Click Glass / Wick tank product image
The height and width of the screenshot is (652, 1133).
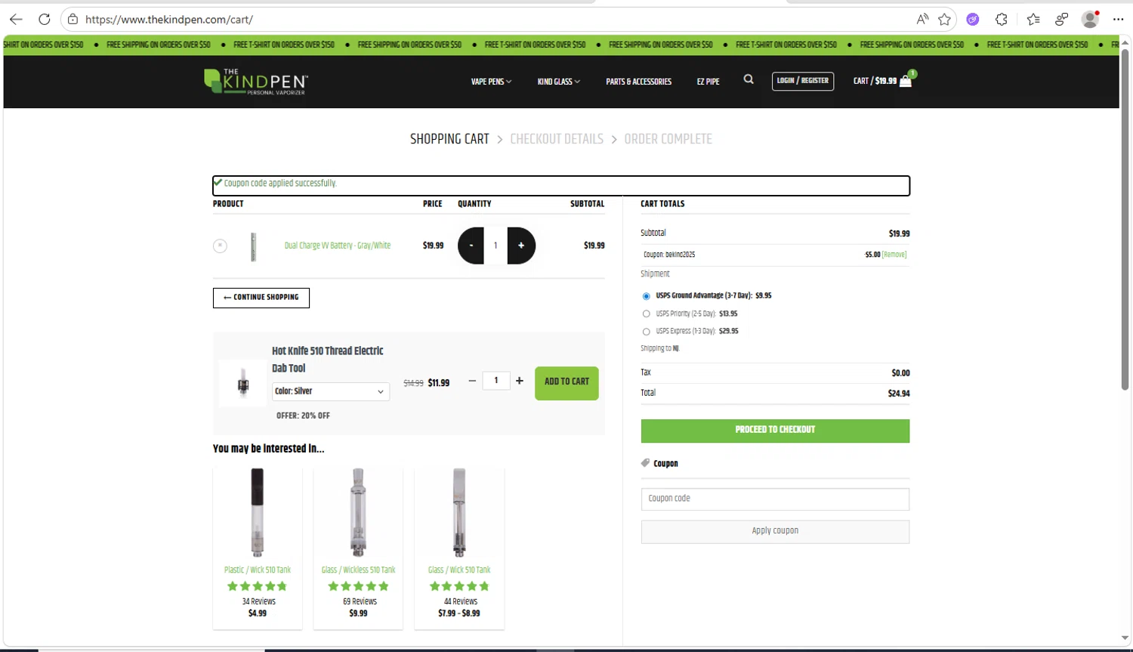[x=459, y=513]
